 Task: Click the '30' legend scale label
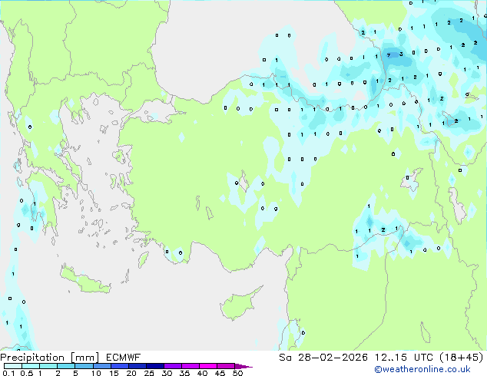pyautogui.click(x=167, y=373)
